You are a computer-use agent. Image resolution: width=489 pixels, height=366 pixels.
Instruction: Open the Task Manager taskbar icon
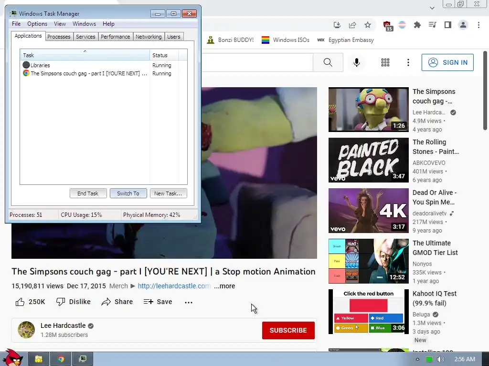tap(83, 359)
